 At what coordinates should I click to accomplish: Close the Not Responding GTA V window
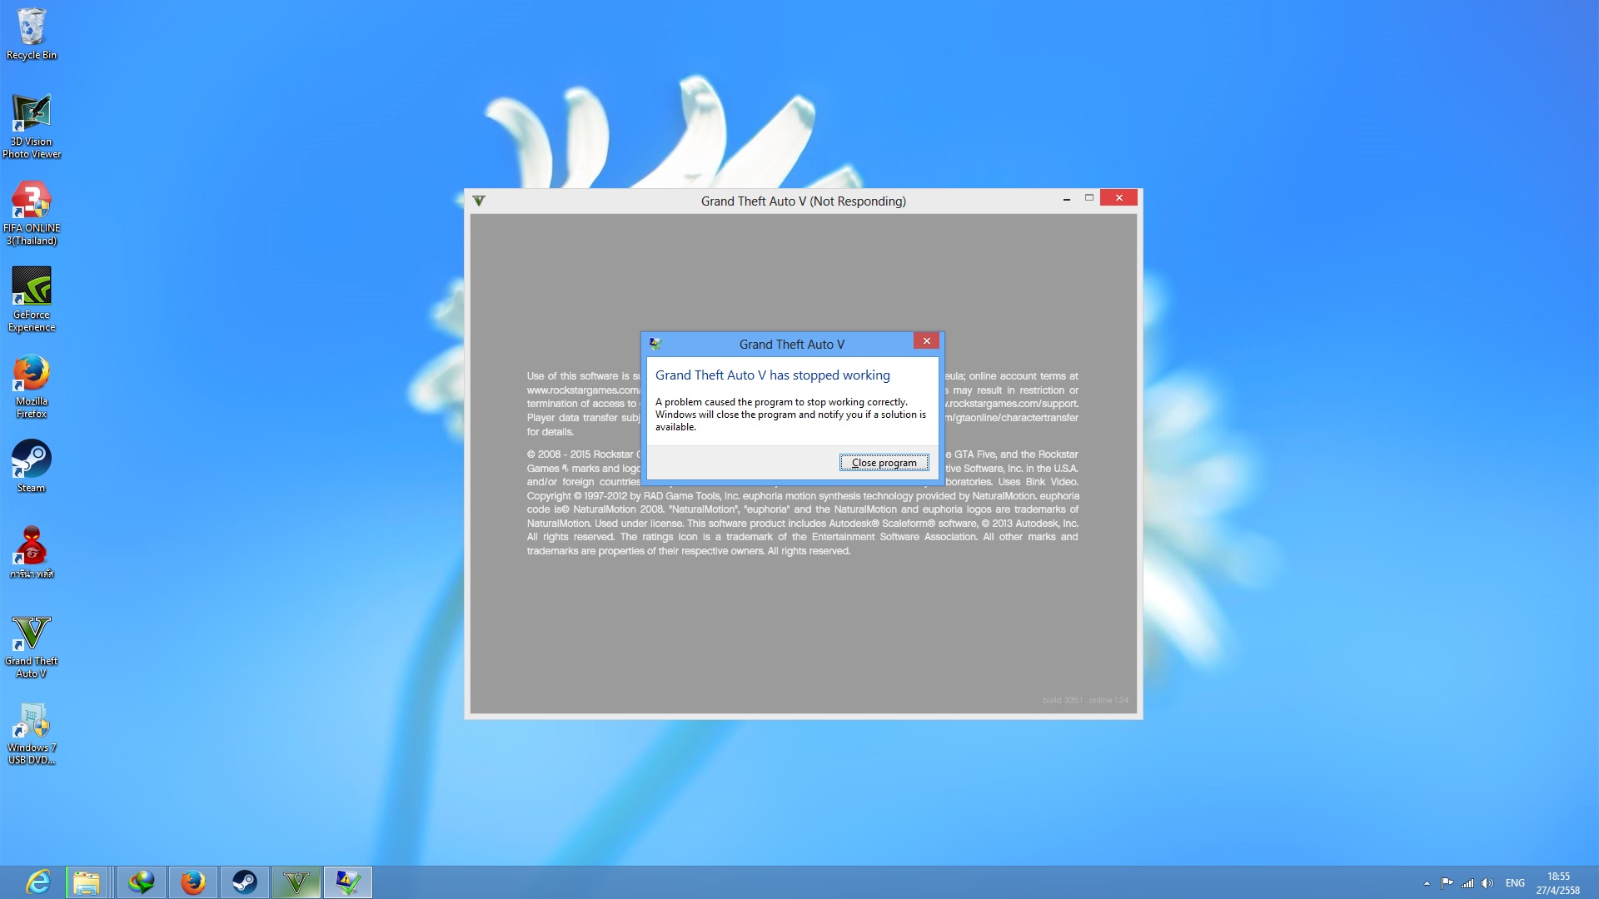pyautogui.click(x=1118, y=198)
